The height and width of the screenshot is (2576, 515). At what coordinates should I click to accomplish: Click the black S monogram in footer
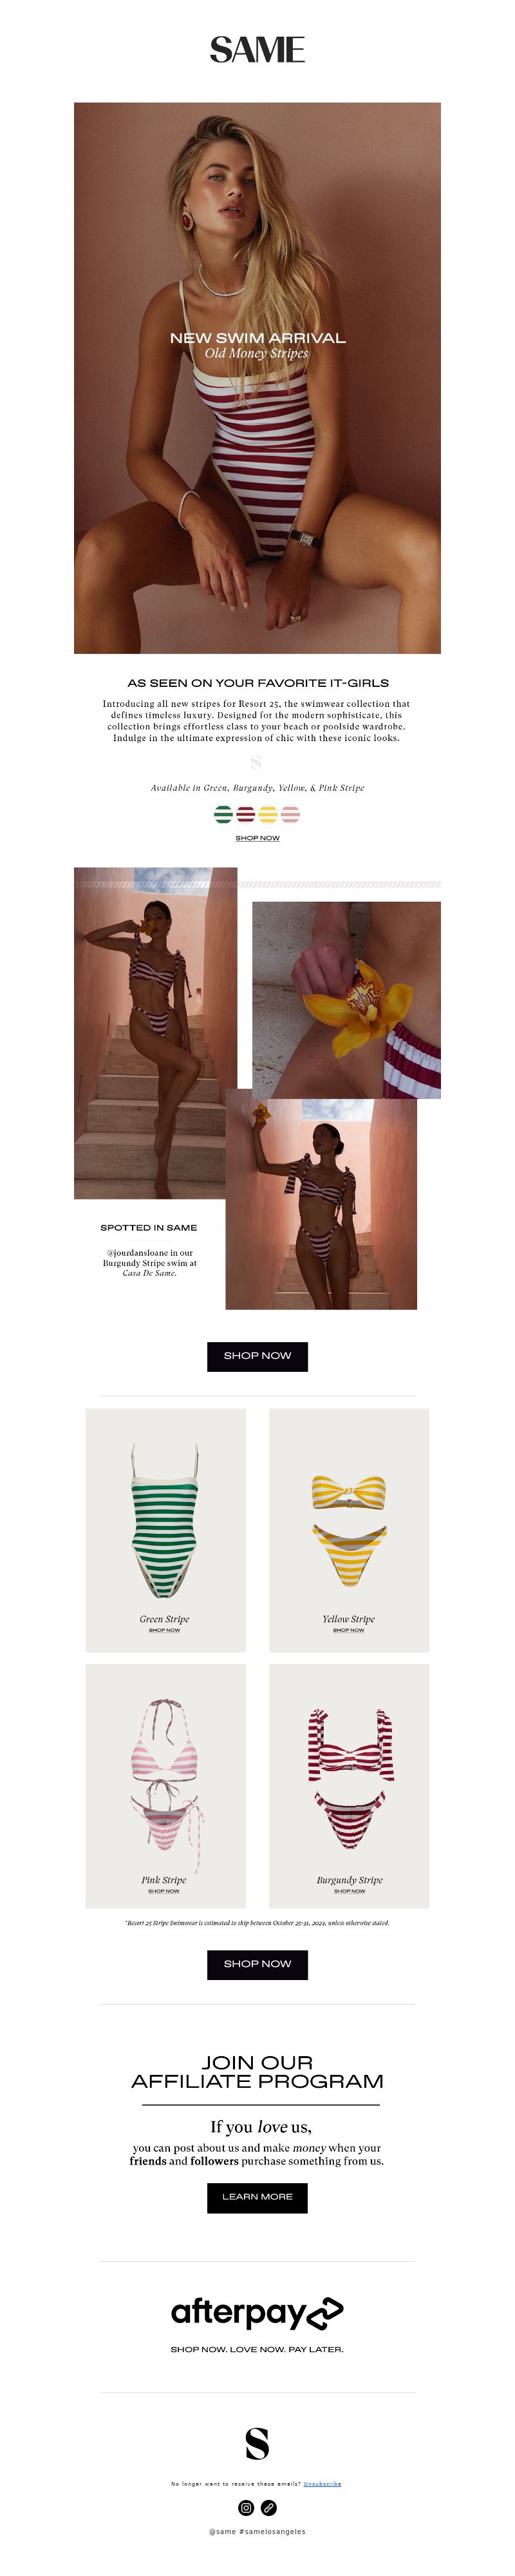point(257,2443)
